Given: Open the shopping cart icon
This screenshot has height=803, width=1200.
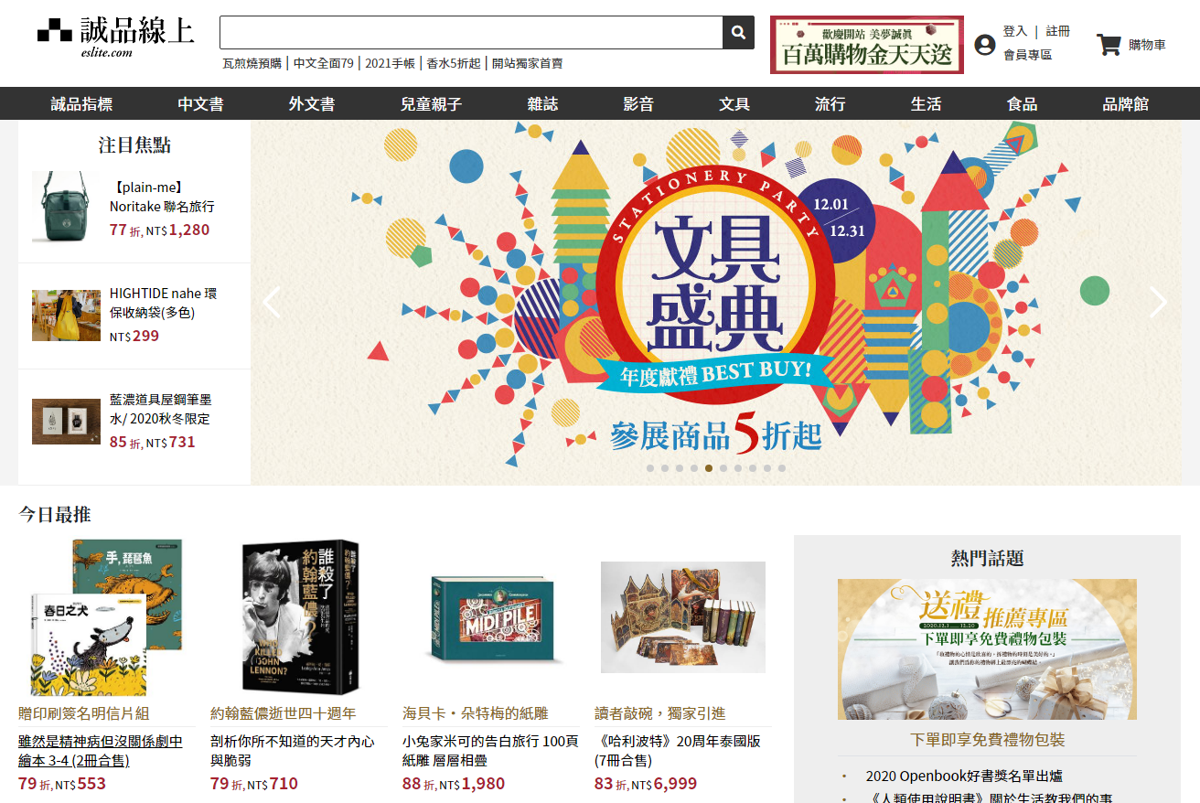Looking at the screenshot, I should click(1109, 45).
